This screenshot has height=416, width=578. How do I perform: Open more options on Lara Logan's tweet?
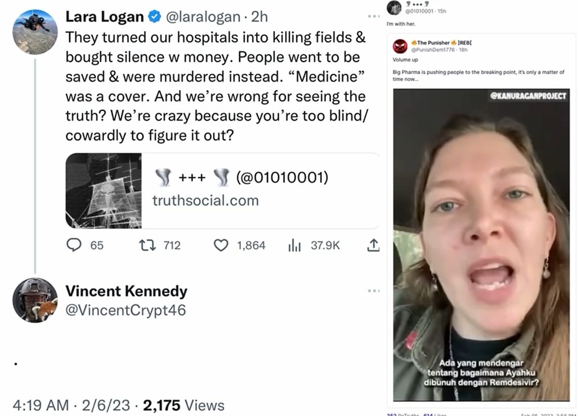[x=373, y=17]
